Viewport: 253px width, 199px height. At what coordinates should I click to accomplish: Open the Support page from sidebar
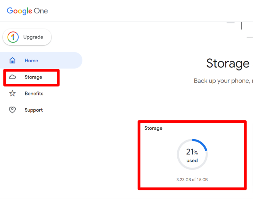(34, 110)
